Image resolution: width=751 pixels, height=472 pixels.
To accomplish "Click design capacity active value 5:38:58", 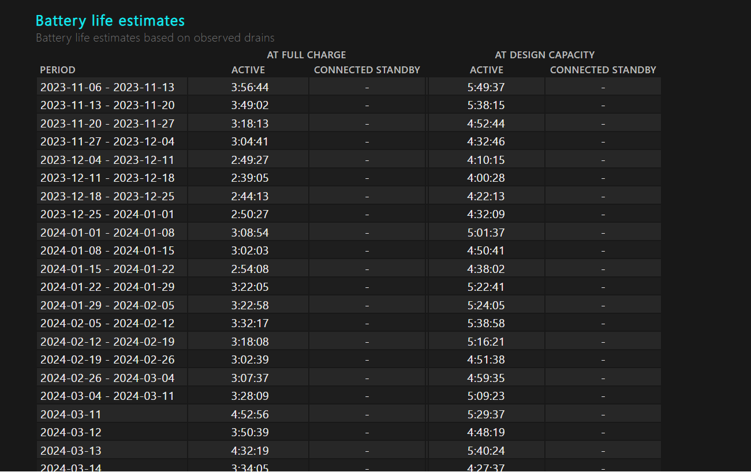I will (486, 323).
